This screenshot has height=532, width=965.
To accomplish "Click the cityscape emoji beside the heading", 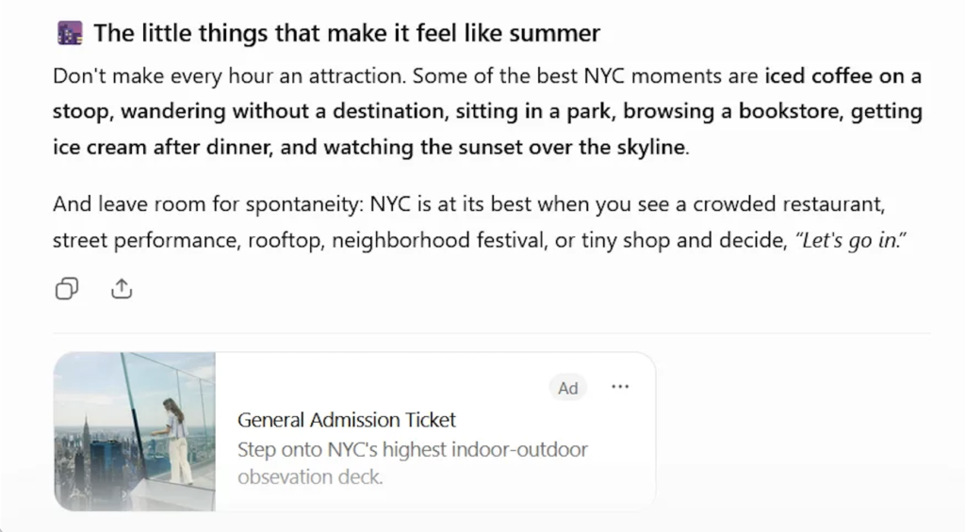I will pos(70,33).
